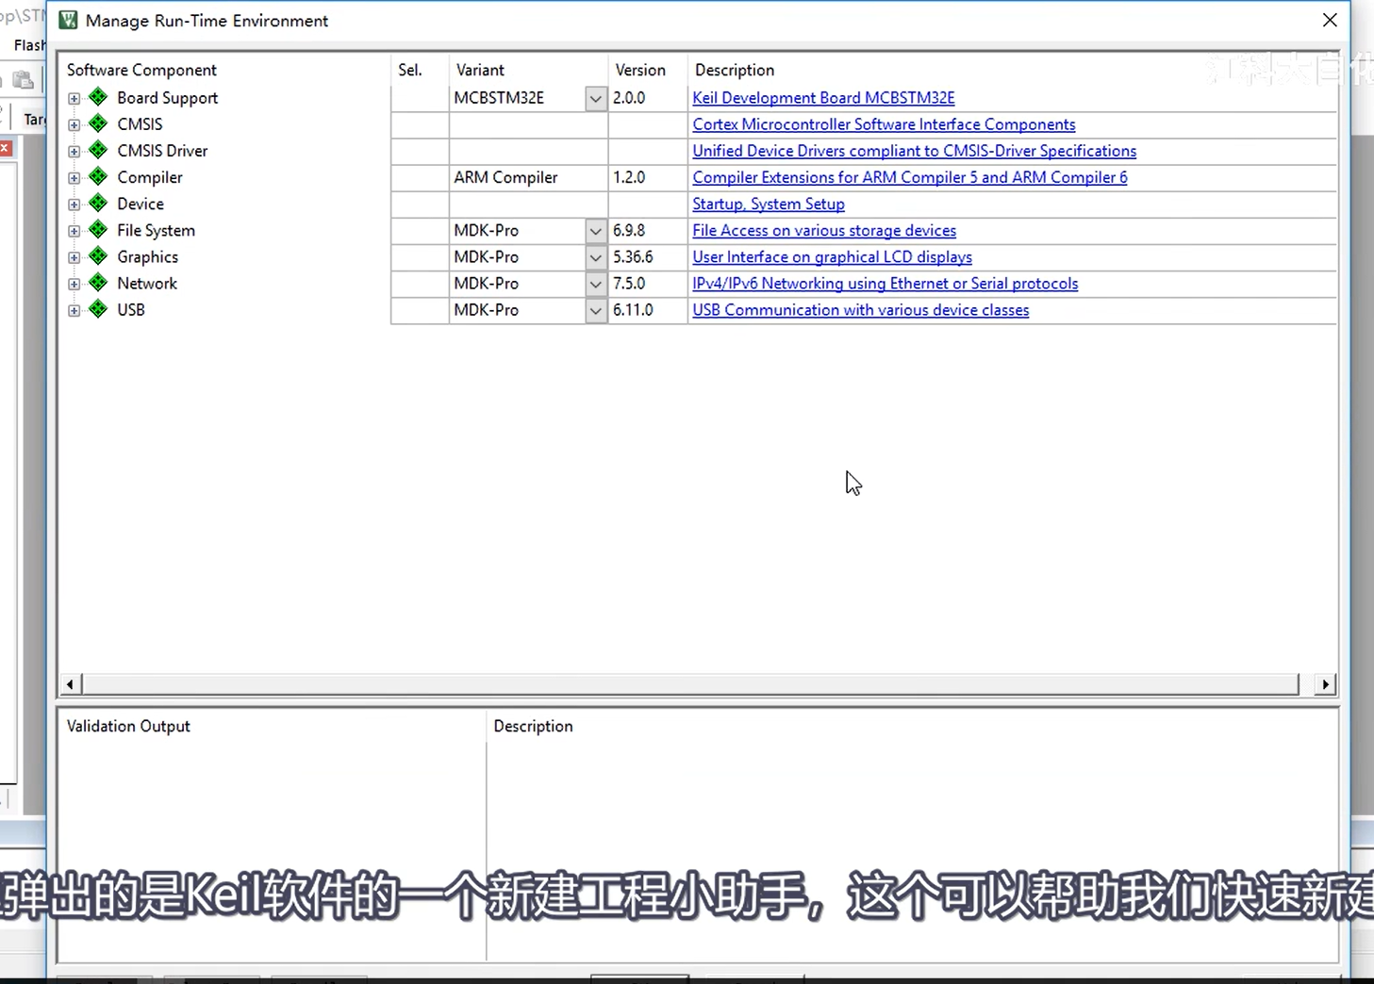Expand the CMSIS component node

74,124
